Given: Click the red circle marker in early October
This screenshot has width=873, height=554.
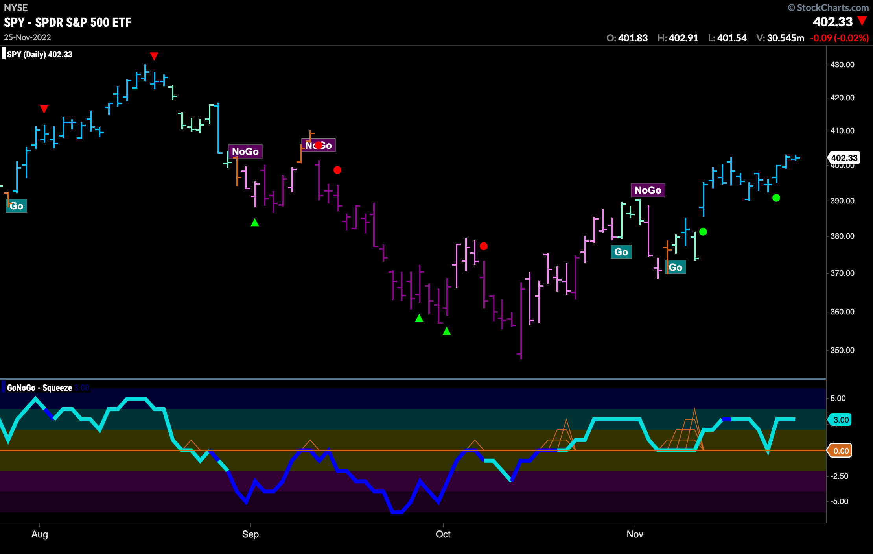Looking at the screenshot, I should (x=484, y=246).
